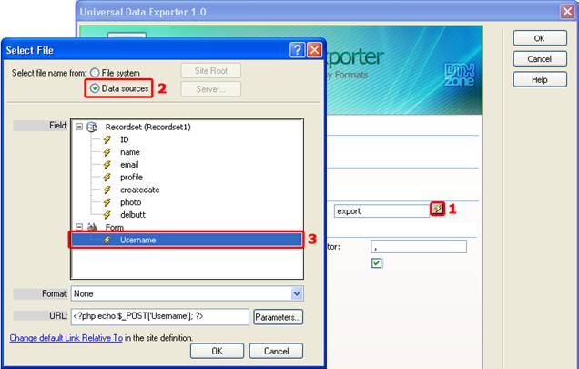Select the profile field in Recordset
Viewport: 579px width, 369px height.
131,177
